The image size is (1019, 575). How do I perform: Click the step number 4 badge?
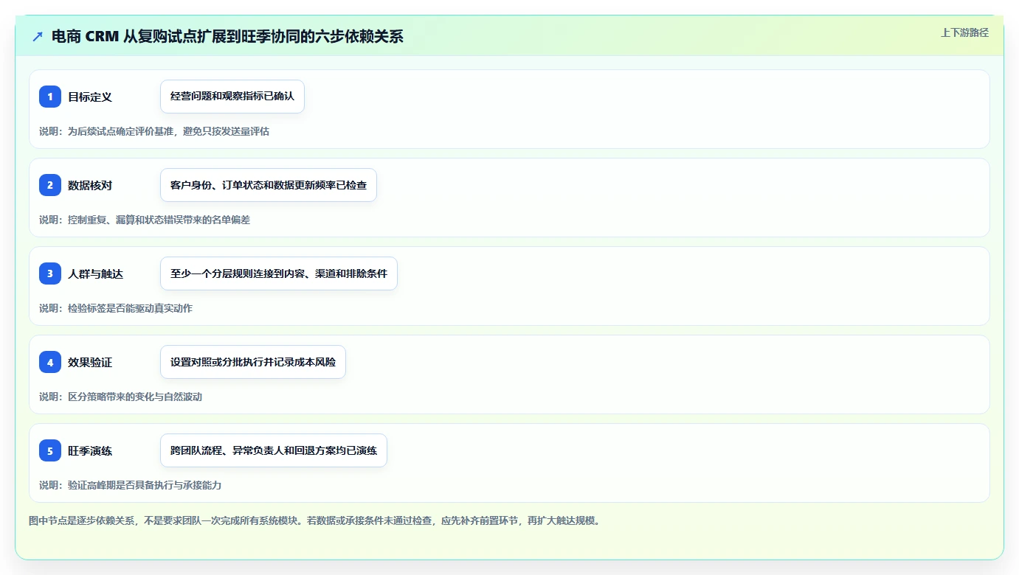coord(50,362)
